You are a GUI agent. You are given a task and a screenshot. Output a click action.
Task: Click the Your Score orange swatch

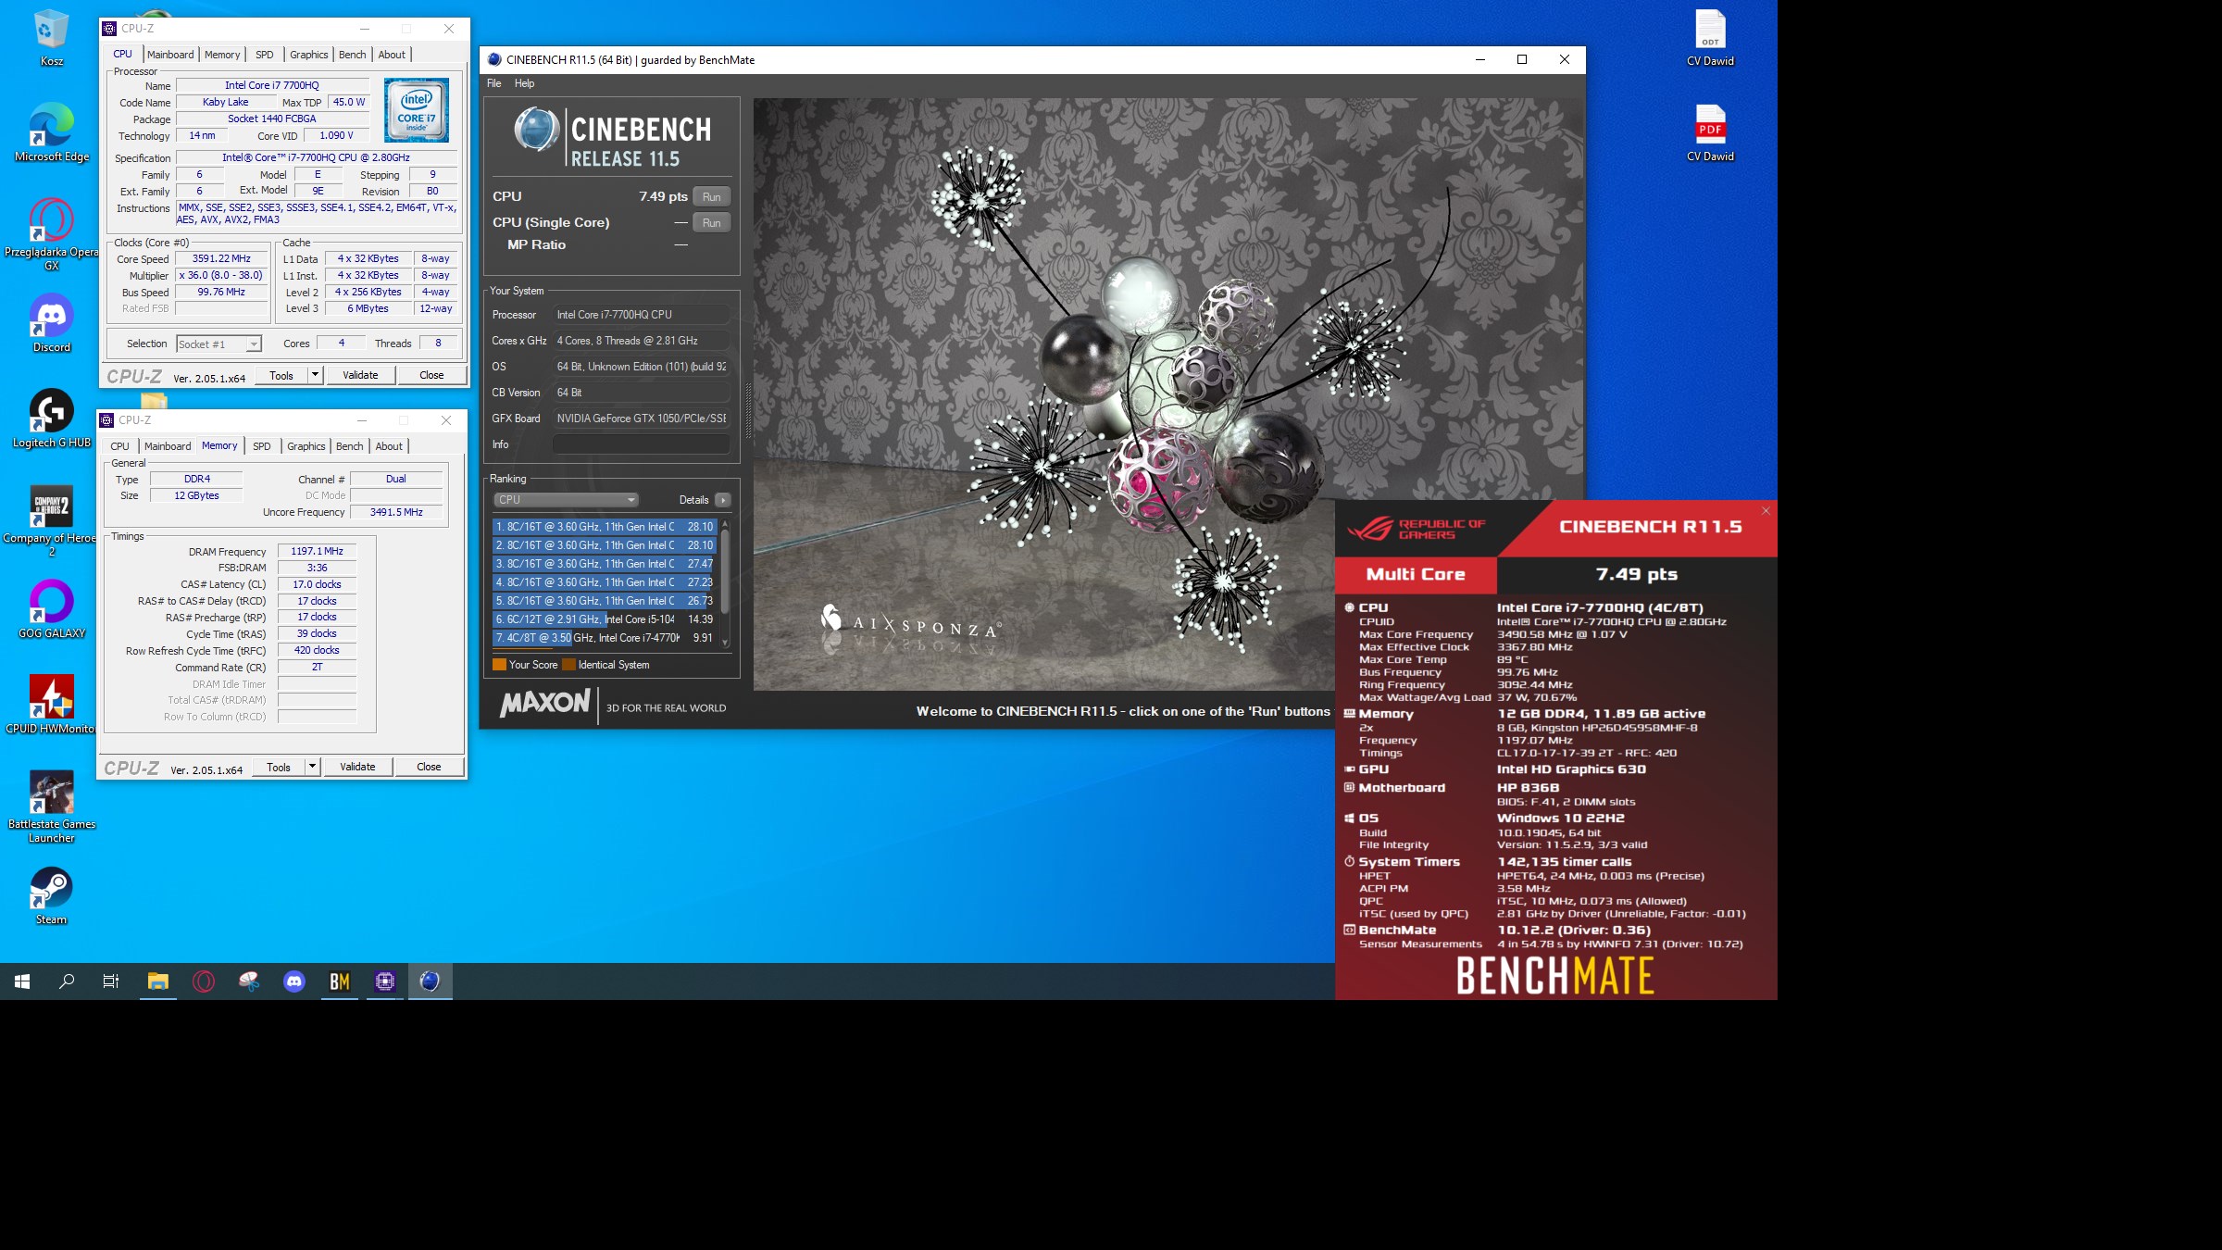499,665
